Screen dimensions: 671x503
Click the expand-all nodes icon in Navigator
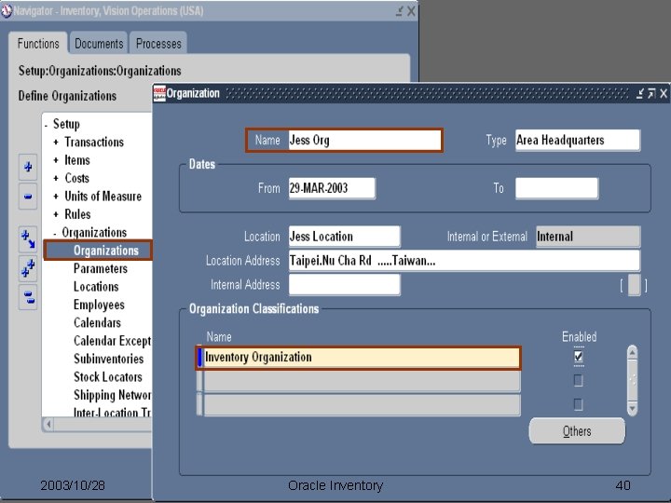click(x=28, y=268)
